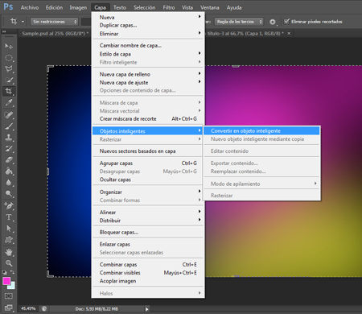Choose Acoplar imagen

click(148, 281)
